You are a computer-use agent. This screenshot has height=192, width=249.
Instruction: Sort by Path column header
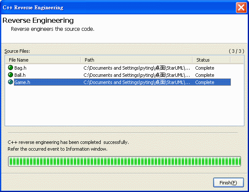(137, 60)
